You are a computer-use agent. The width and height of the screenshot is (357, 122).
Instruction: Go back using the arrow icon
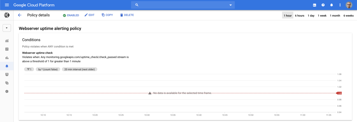20,15
